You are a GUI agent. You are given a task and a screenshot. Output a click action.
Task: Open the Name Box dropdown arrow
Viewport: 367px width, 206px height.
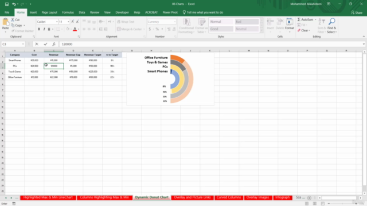[x=23, y=44]
